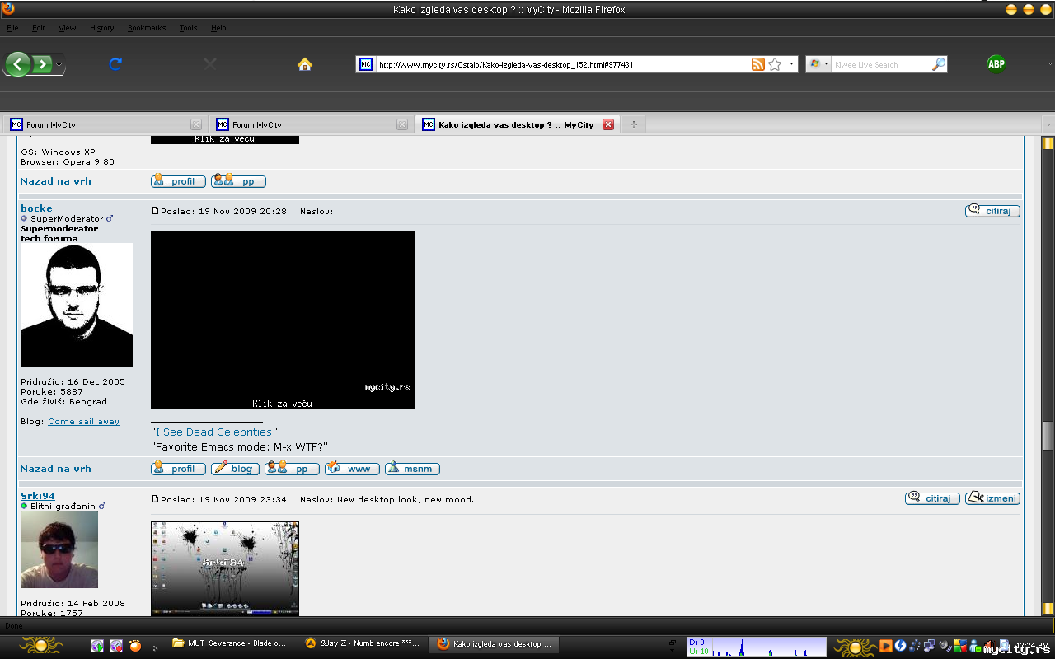Click profil button under the Opera 9.80 post
Image resolution: width=1055 pixels, height=659 pixels.
click(178, 181)
